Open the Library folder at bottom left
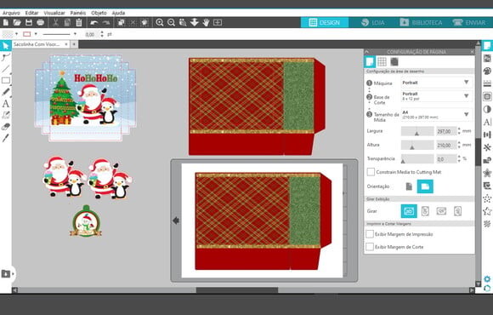Image resolution: width=493 pixels, height=315 pixels. tap(6, 274)
